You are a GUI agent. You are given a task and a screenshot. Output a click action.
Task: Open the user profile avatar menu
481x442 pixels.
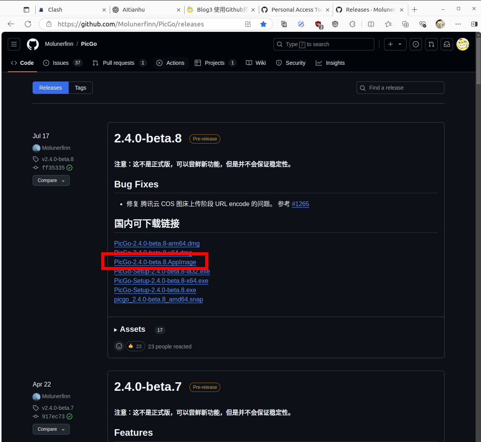click(x=463, y=44)
